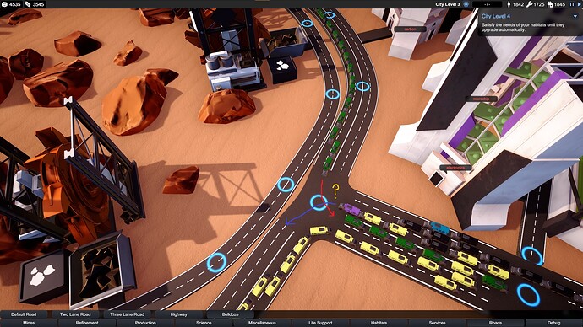Click the credits coin icon
The image size is (583, 327).
(x=4, y=4)
